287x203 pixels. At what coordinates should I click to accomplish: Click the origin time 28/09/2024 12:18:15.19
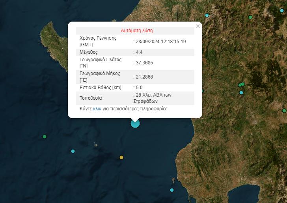coord(160,41)
